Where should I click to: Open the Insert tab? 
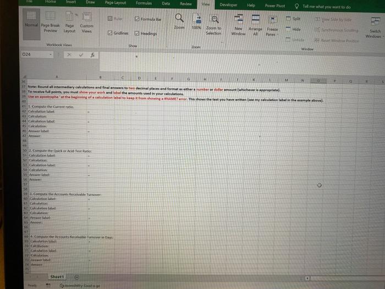(71, 2)
